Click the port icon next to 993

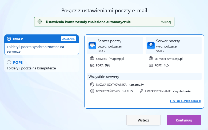[92, 65]
